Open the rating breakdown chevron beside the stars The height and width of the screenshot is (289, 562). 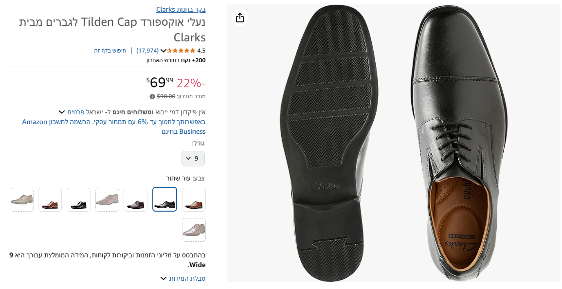[x=163, y=51]
